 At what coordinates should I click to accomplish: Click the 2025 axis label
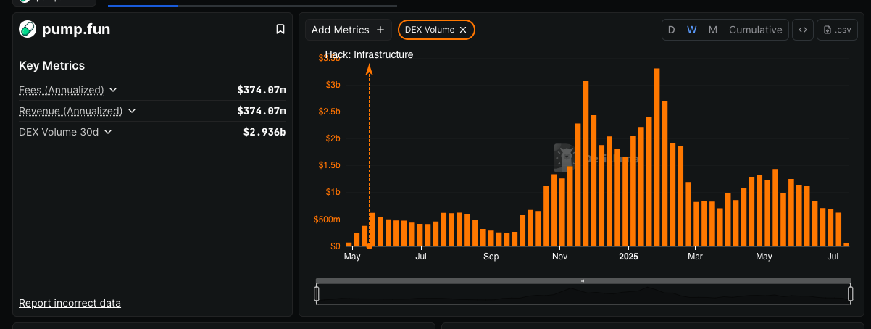click(628, 256)
